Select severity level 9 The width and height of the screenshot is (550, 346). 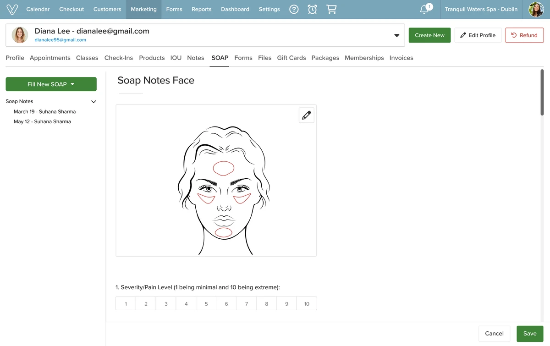point(286,303)
